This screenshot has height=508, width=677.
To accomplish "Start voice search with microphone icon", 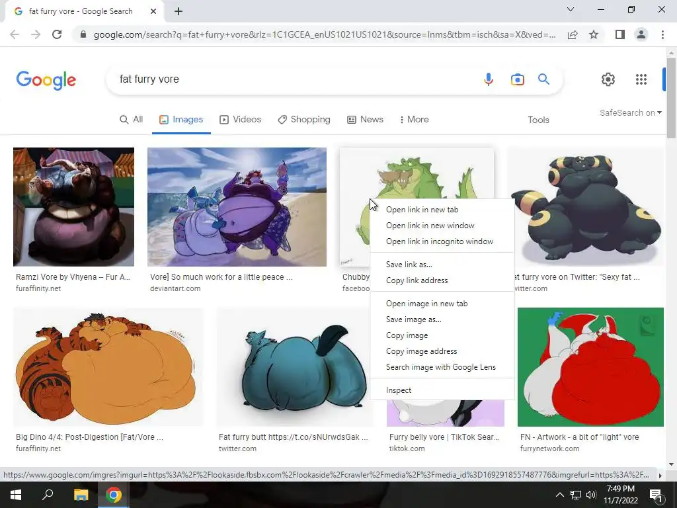I will click(489, 79).
